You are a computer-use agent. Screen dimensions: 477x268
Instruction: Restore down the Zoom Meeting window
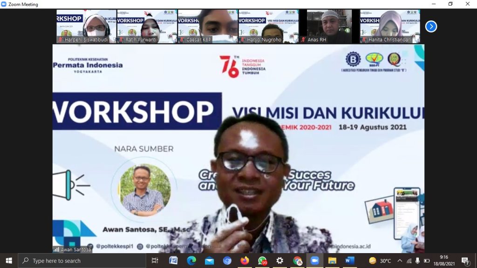(450, 4)
